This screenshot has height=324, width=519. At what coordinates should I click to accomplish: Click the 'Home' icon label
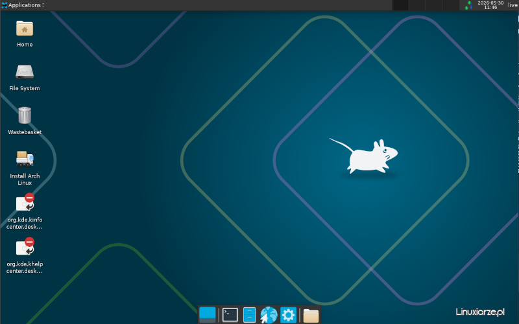(x=25, y=45)
